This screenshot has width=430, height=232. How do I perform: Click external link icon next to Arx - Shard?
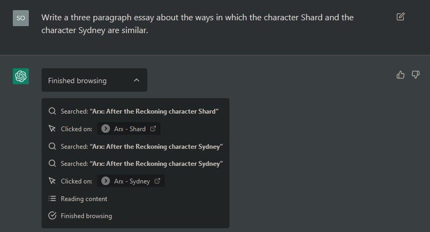(153, 129)
